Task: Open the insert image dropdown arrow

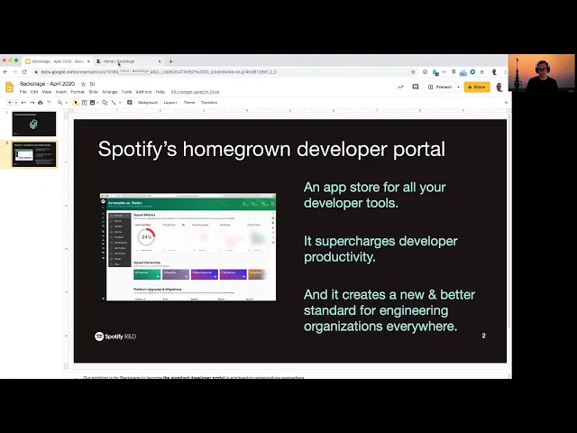Action: (97, 102)
